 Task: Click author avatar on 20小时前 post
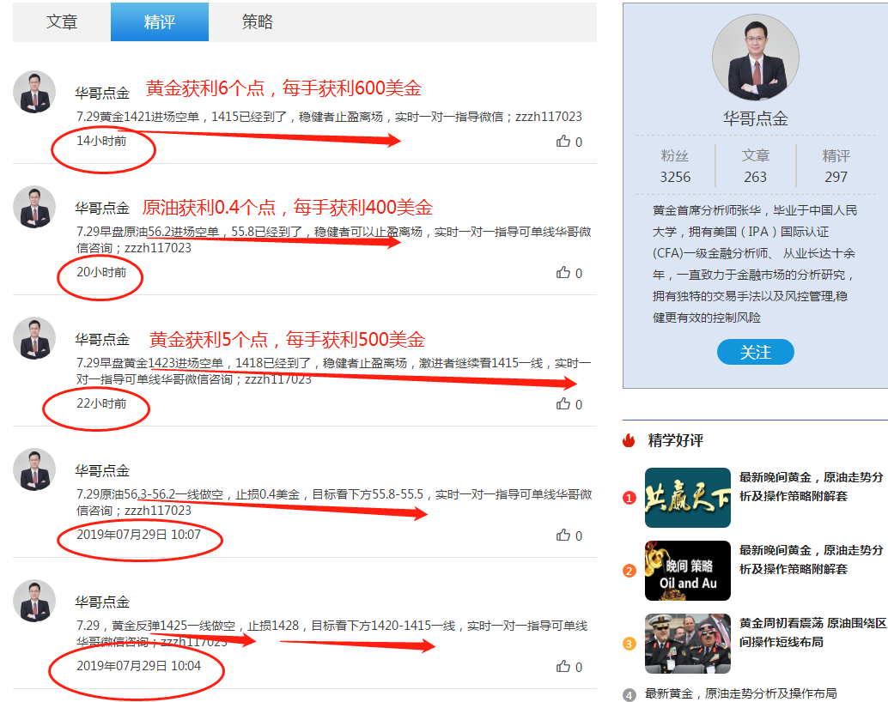click(34, 207)
